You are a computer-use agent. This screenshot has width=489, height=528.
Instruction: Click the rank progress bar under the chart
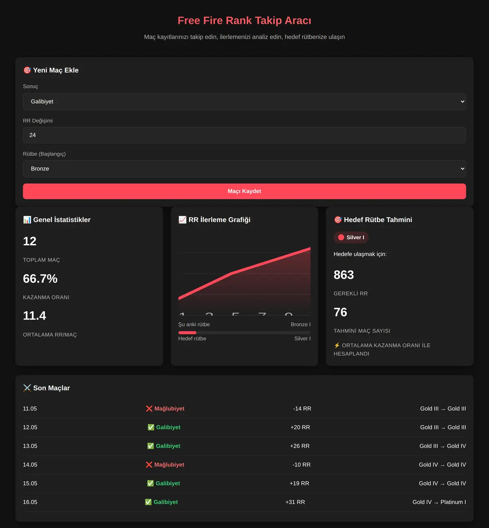pyautogui.click(x=244, y=333)
